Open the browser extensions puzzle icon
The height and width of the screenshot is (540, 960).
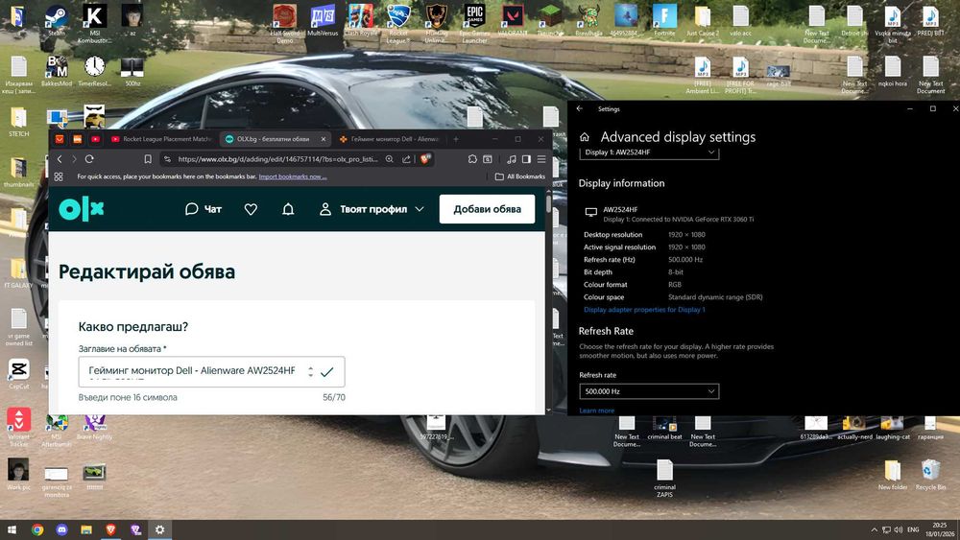pyautogui.click(x=472, y=159)
